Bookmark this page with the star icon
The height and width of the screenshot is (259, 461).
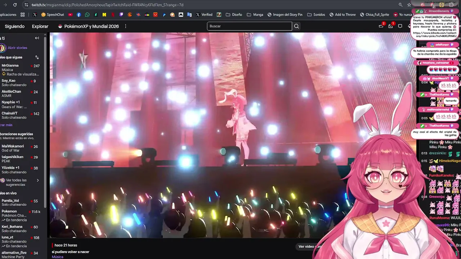point(409,5)
